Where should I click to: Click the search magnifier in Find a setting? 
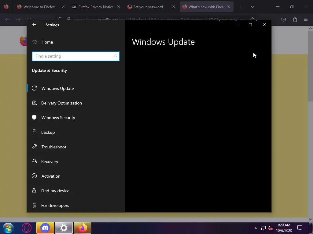pyautogui.click(x=115, y=56)
